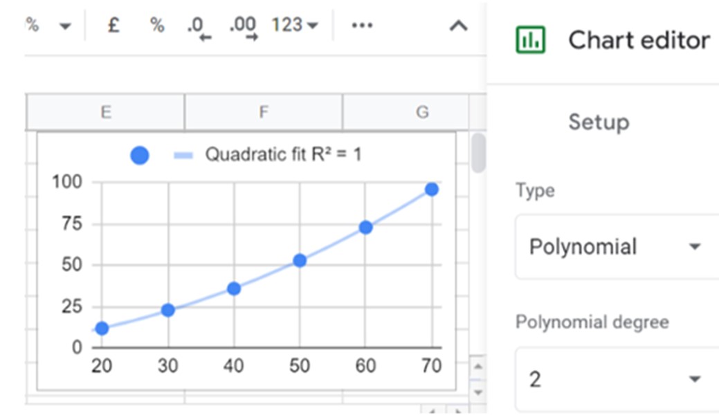The width and height of the screenshot is (719, 420).
Task: Open the three-dot more options menu
Action: pyautogui.click(x=362, y=25)
